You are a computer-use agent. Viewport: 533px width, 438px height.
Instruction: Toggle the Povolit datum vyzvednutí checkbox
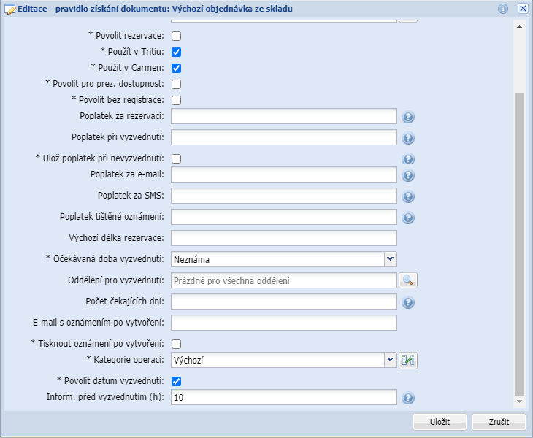(x=176, y=381)
